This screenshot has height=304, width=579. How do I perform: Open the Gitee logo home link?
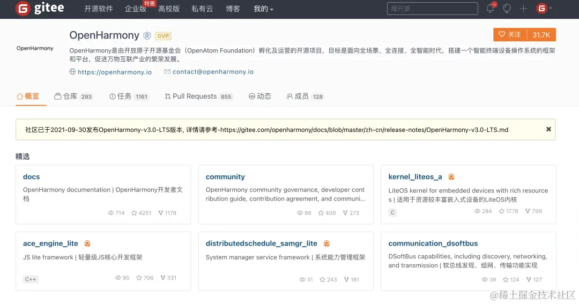[x=40, y=9]
